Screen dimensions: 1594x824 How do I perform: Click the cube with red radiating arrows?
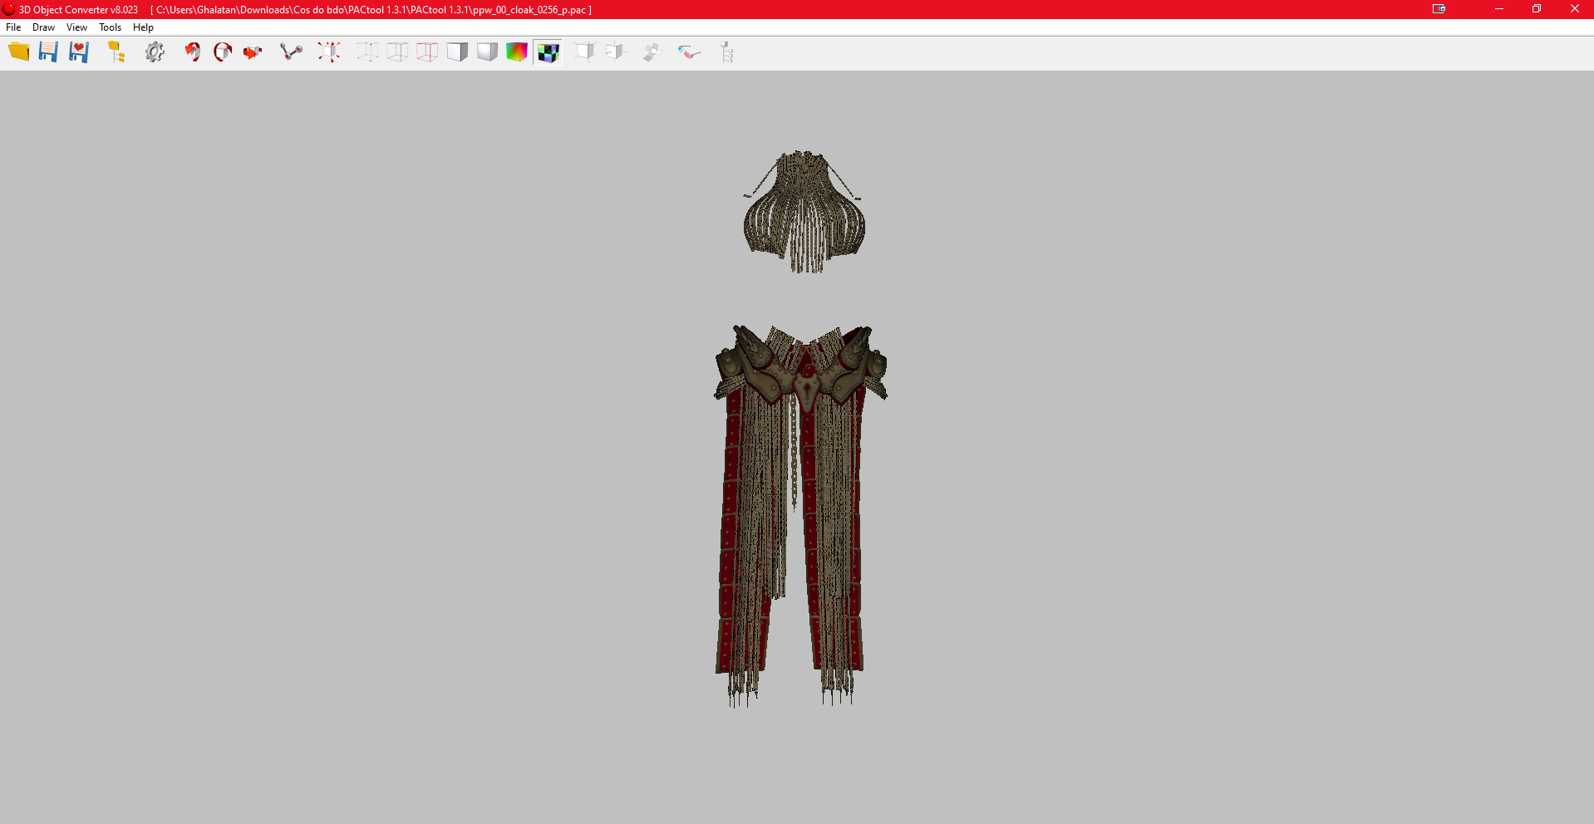click(329, 52)
